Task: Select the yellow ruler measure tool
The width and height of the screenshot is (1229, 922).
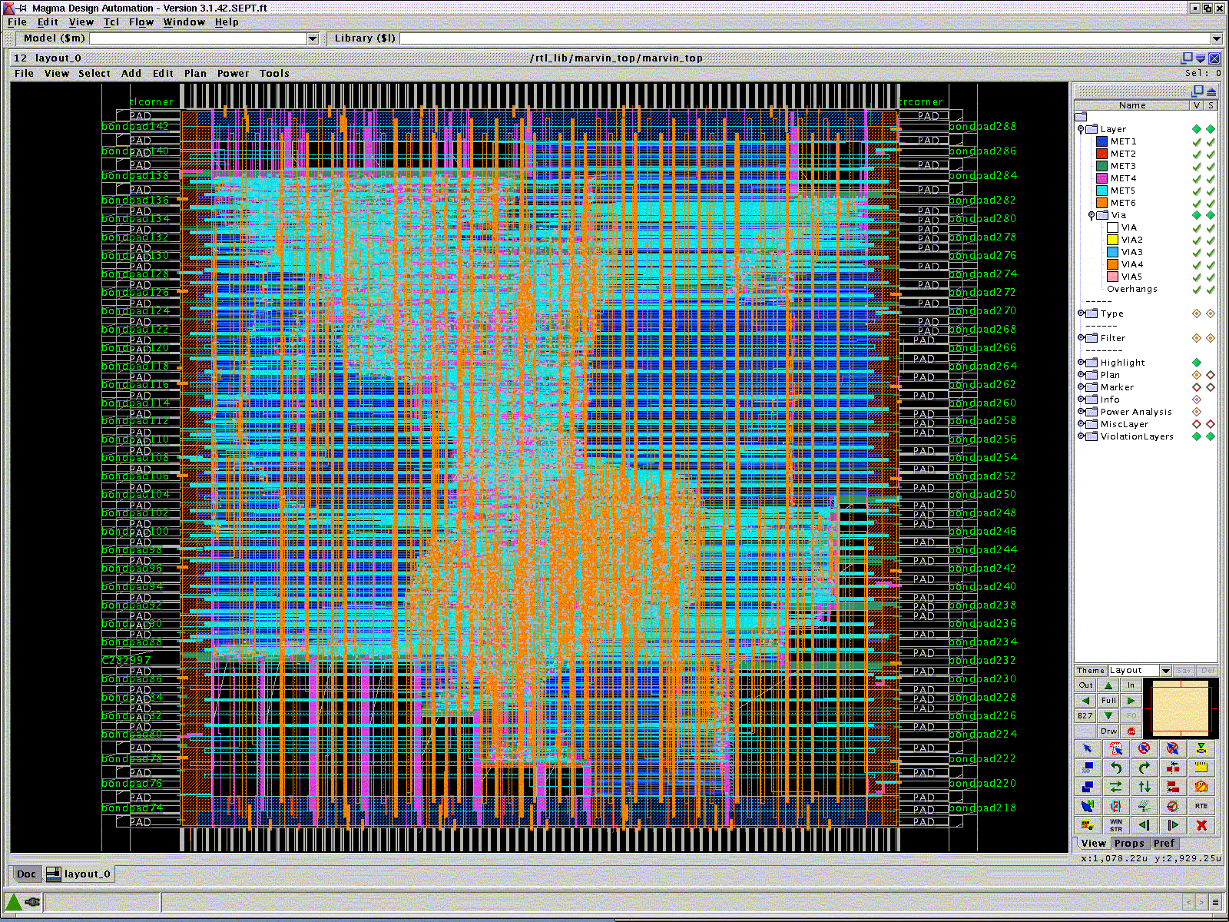Action: click(1201, 768)
